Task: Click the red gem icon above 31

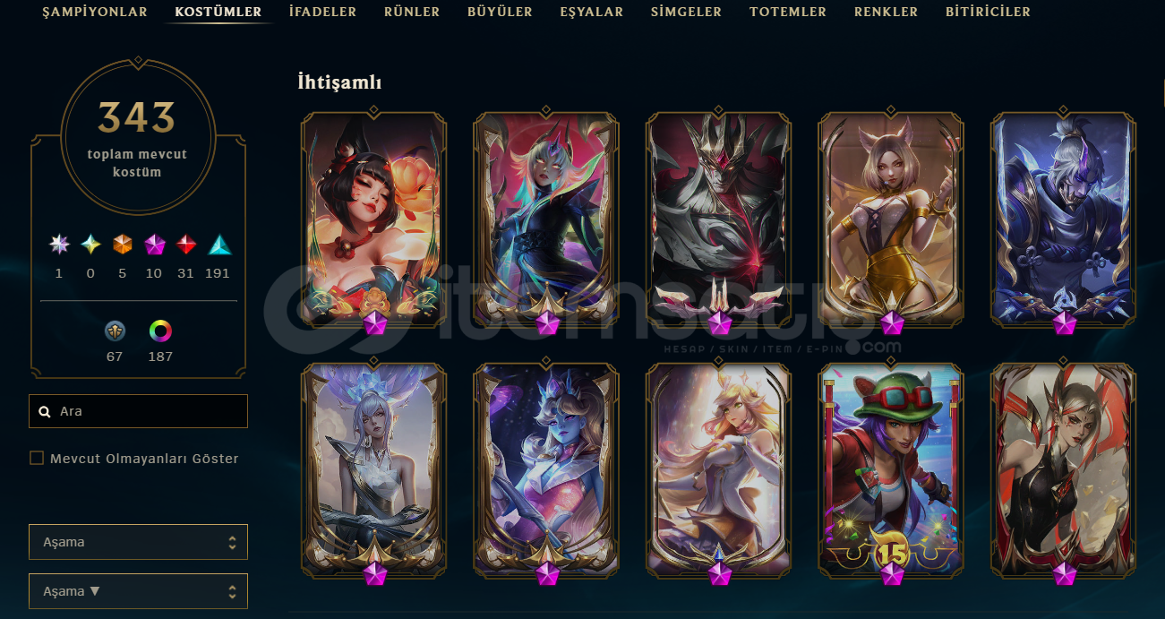Action: [x=185, y=245]
